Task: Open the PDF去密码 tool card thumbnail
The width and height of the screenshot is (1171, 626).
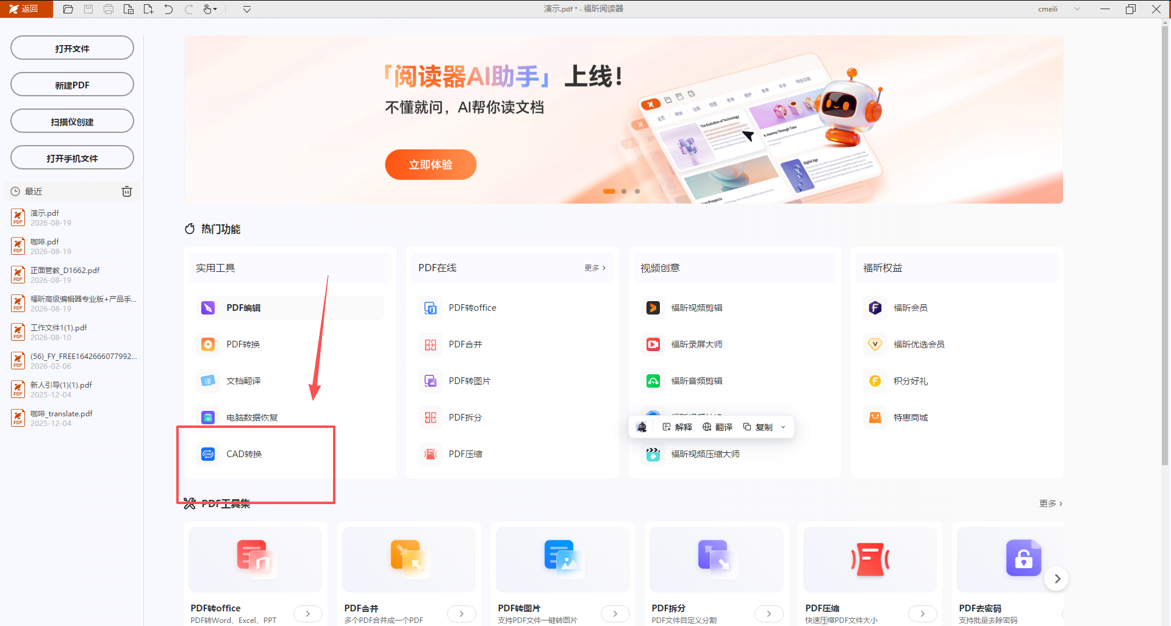Action: click(1010, 560)
